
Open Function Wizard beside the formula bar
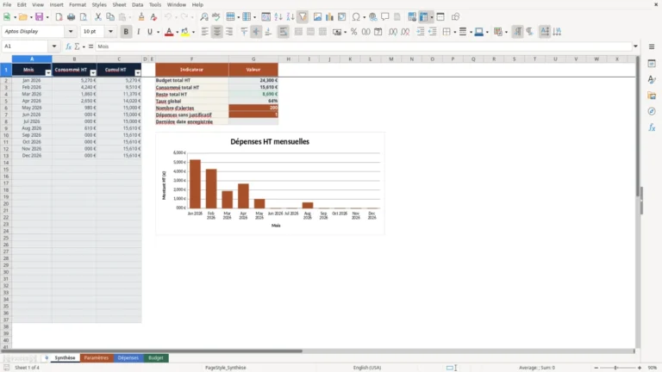(68, 46)
